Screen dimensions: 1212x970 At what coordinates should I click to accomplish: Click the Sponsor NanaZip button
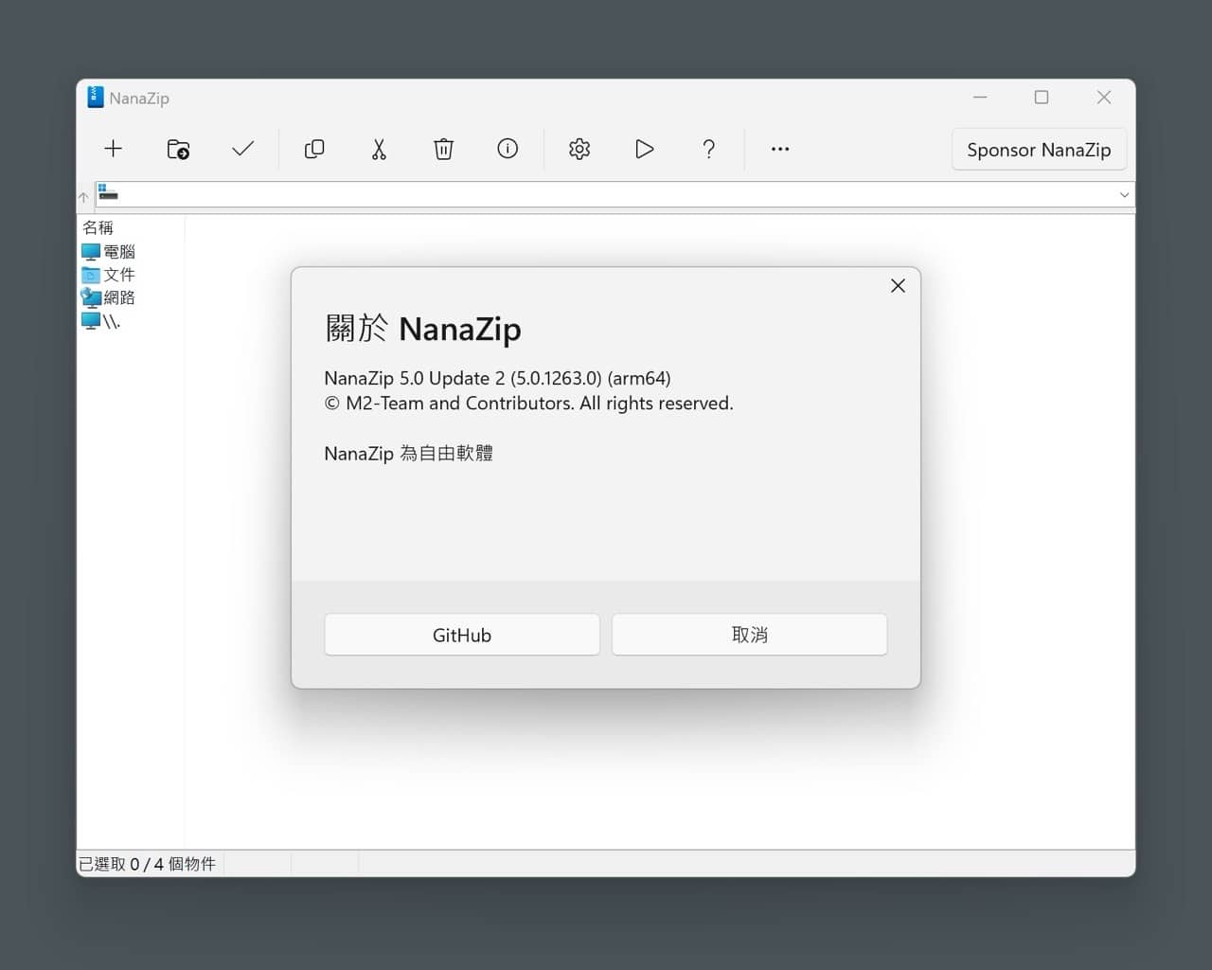1039,150
